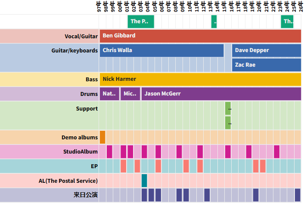Click the orange Demo albums marker

102,137
